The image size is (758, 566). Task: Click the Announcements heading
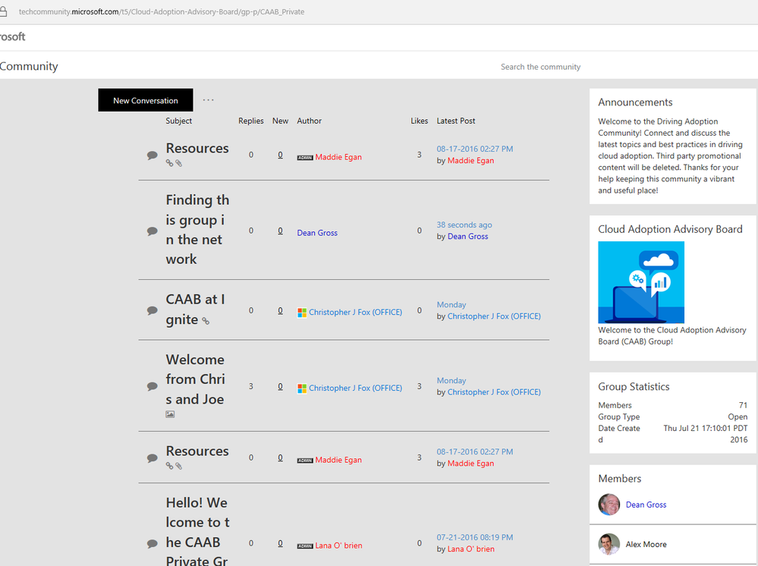(635, 102)
